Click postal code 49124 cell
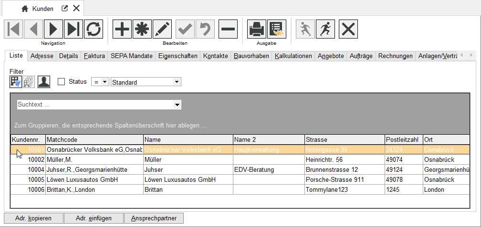Image resolution: width=481 pixels, height=227 pixels. pyautogui.click(x=404, y=169)
